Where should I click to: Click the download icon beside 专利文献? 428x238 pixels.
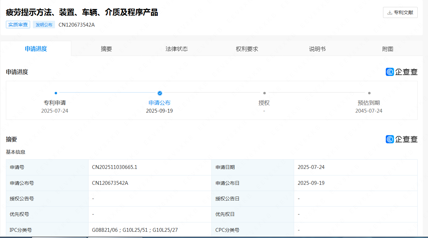coord(390,12)
